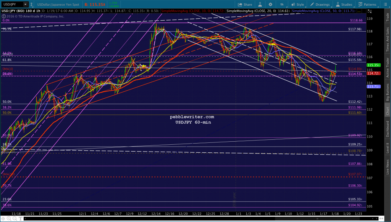Open the Patterns menu
This screenshot has width=391, height=222.
367,5
